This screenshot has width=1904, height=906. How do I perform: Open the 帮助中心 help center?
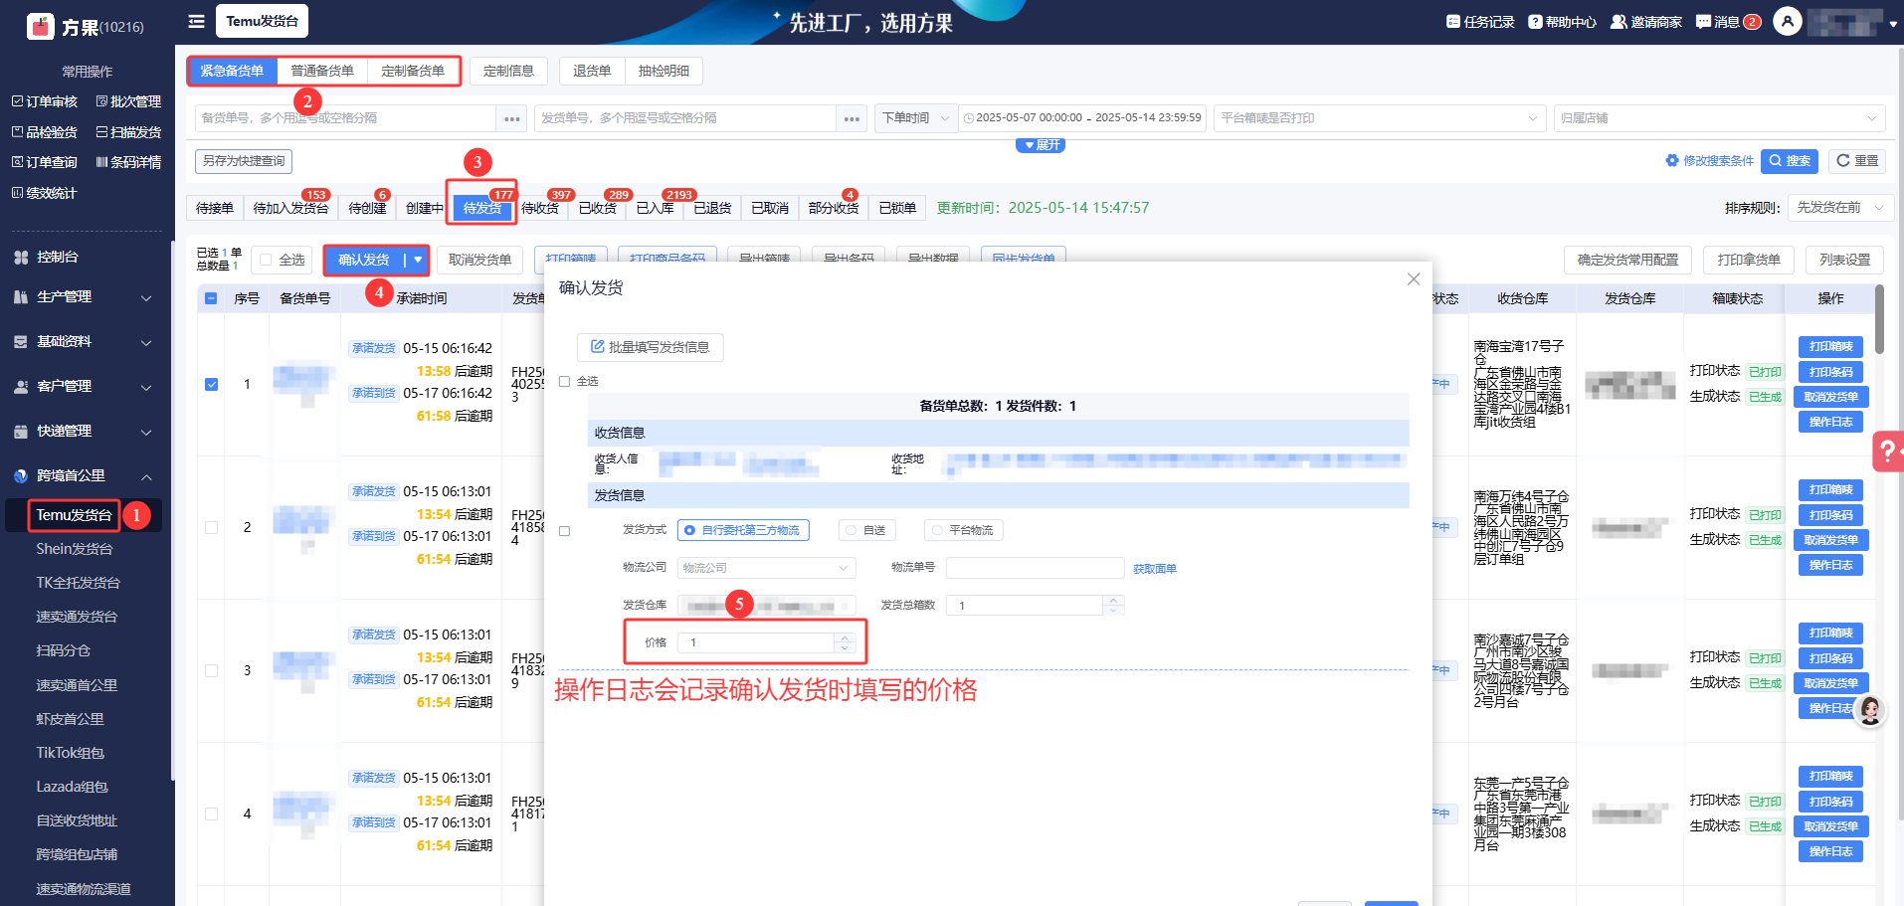[x=1563, y=22]
